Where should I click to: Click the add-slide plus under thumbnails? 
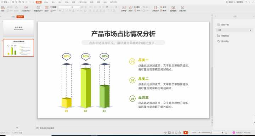click(17, 128)
